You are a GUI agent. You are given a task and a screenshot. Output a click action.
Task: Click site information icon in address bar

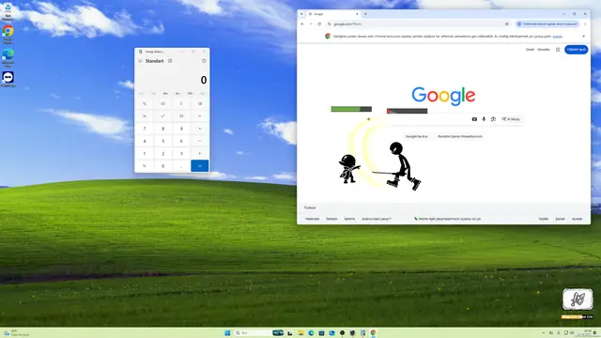(330, 23)
